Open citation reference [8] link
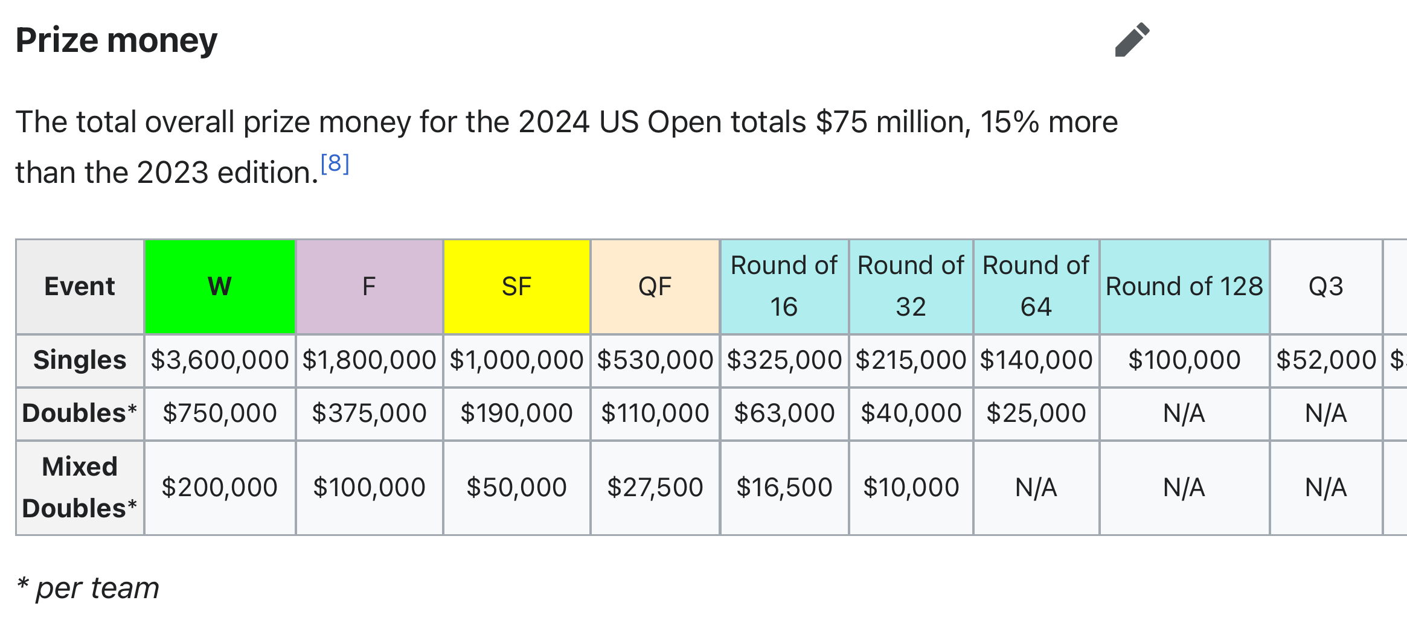Viewport: 1407px width, 638px height. coord(335,164)
